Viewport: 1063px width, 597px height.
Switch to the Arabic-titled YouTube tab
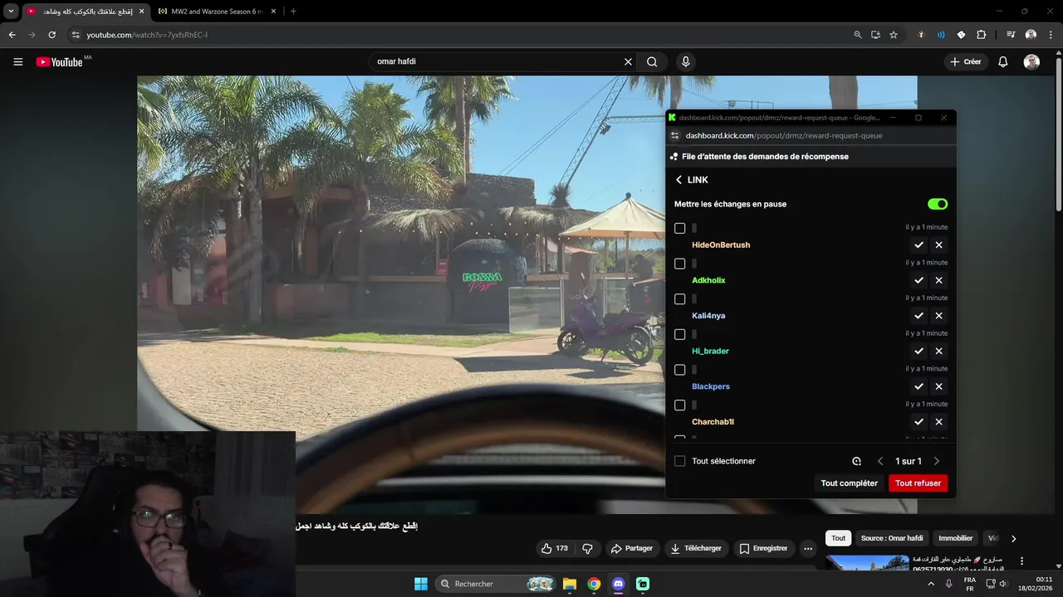(86, 12)
